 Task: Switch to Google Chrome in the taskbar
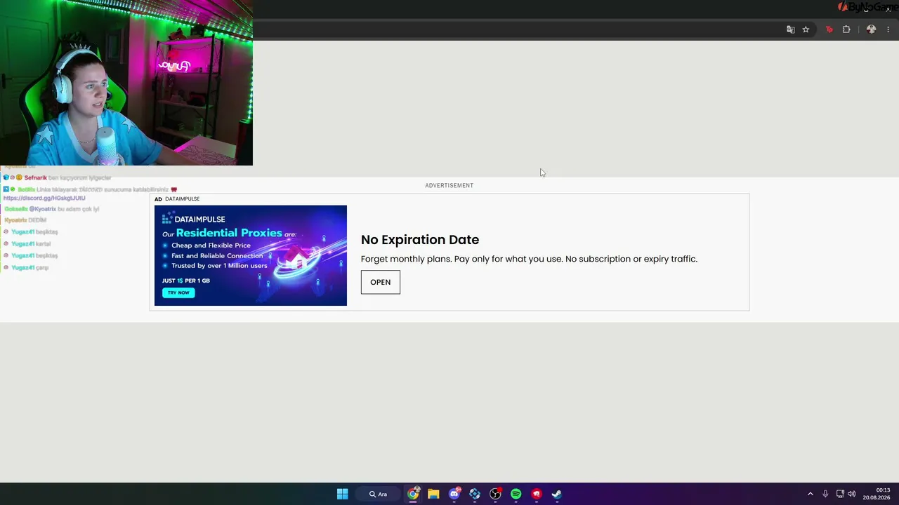(413, 494)
